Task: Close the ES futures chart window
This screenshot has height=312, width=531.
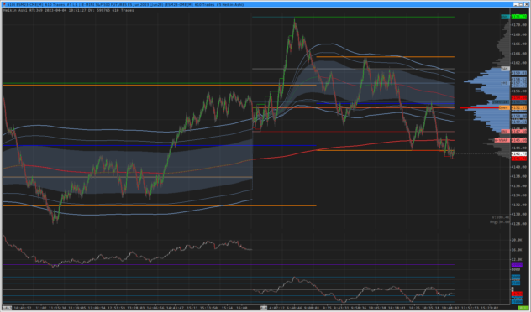Action: click(526, 4)
